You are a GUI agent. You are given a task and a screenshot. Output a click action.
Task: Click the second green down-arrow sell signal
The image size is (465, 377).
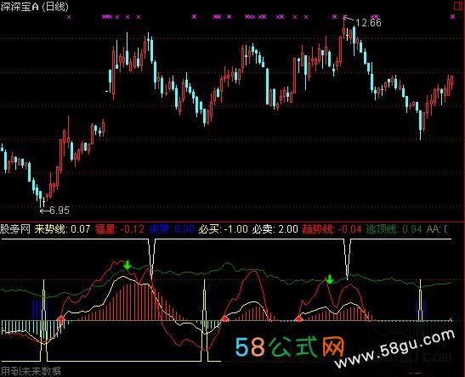click(x=330, y=279)
